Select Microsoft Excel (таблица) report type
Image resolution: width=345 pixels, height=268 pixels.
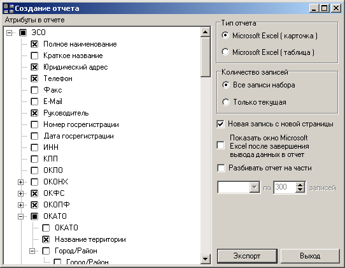pos(225,52)
